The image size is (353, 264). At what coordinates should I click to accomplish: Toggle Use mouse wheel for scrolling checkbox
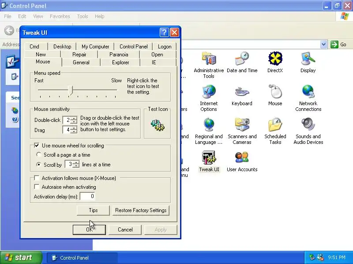pos(37,146)
